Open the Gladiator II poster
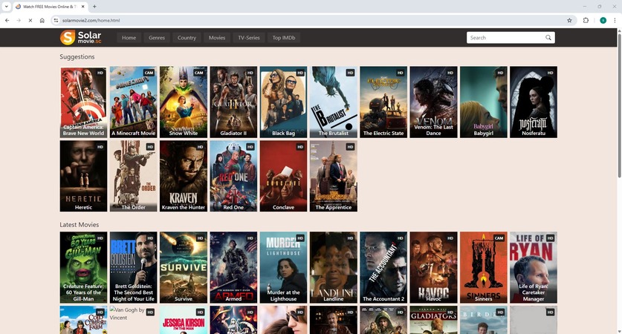 click(233, 102)
